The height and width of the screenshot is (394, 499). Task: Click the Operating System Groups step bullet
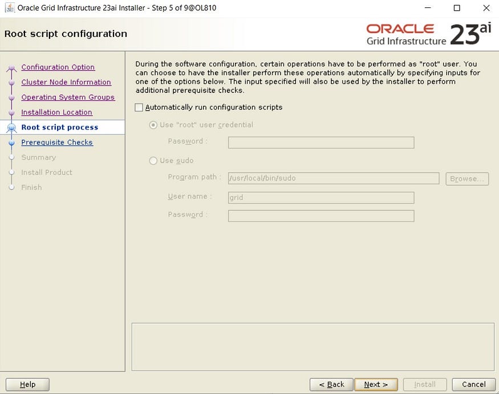click(12, 98)
